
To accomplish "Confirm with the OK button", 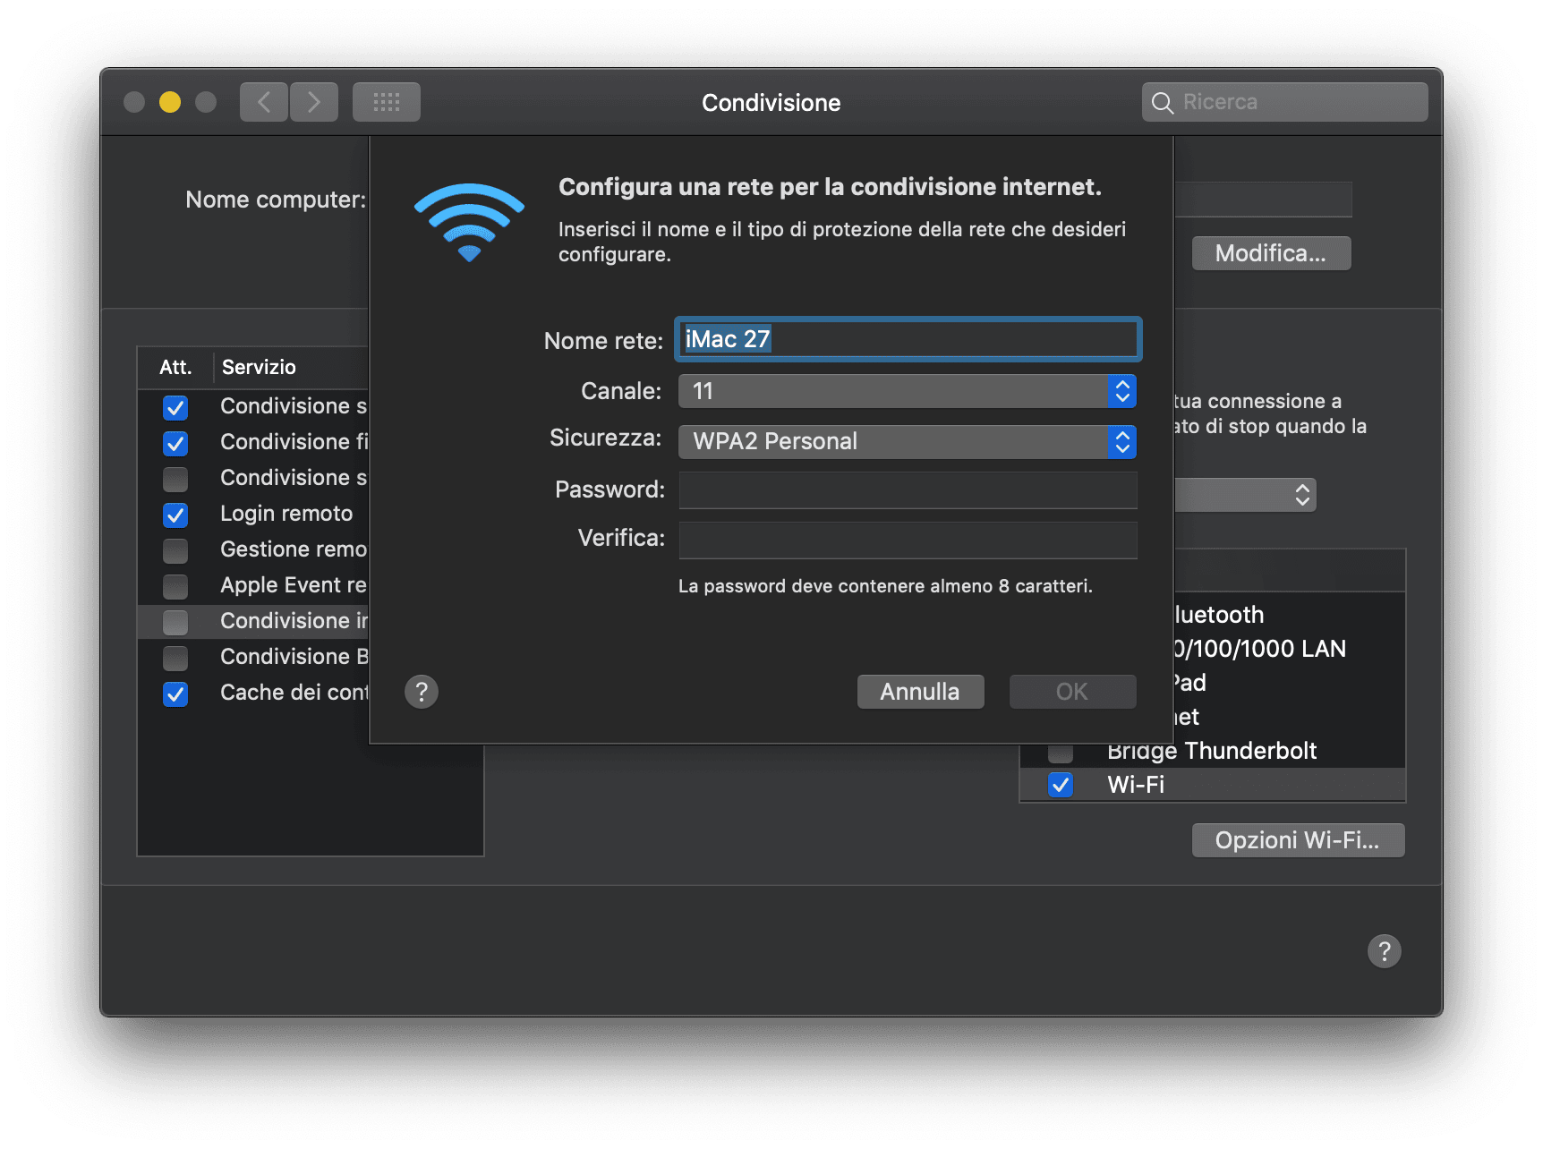I will point(1072,692).
